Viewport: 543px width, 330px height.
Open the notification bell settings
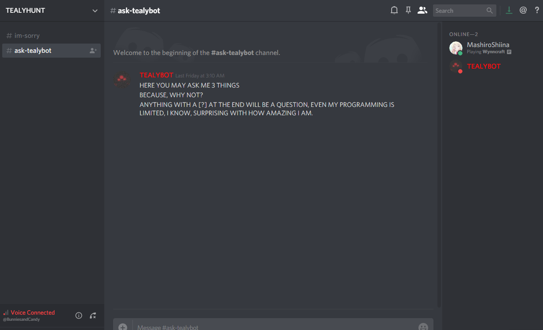pyautogui.click(x=394, y=10)
